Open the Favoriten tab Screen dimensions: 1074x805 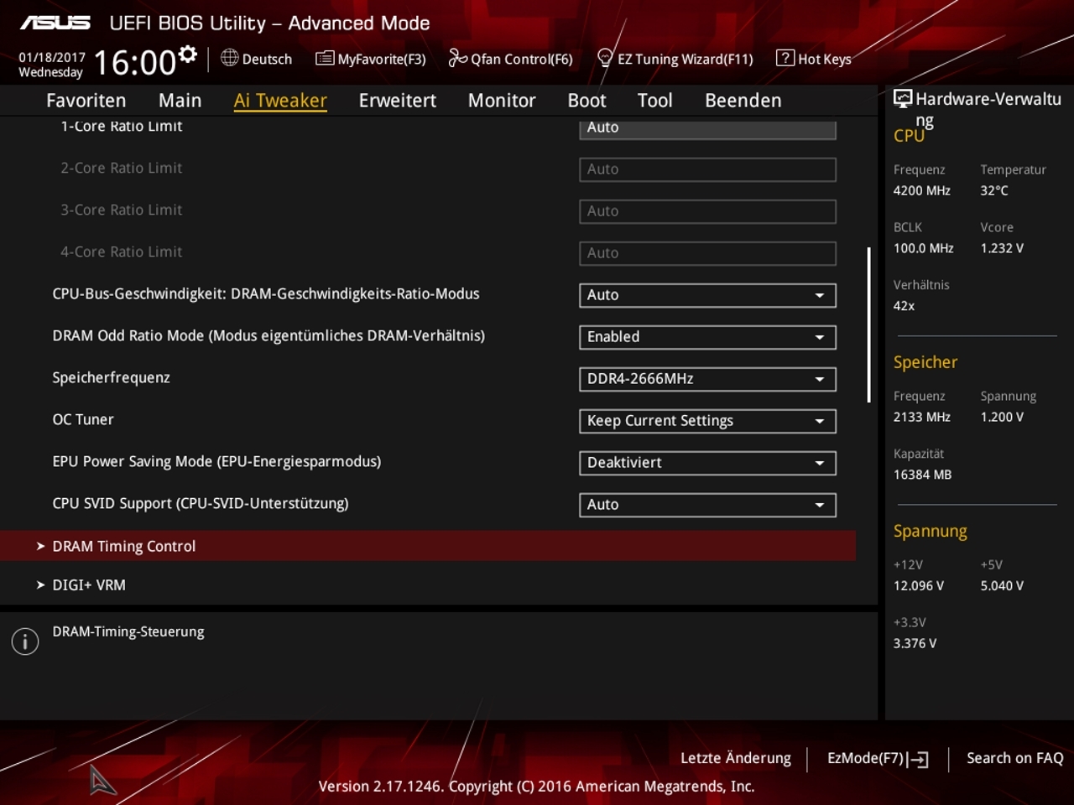[86, 101]
